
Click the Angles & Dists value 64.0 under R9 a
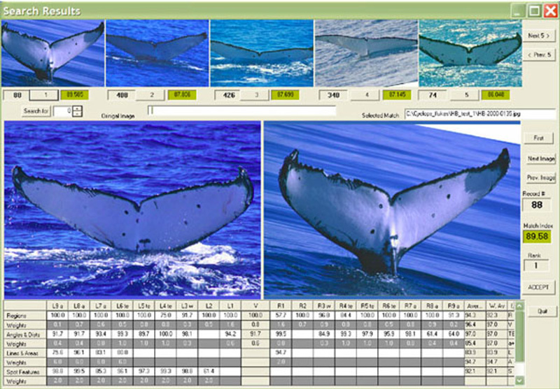coord(454,335)
